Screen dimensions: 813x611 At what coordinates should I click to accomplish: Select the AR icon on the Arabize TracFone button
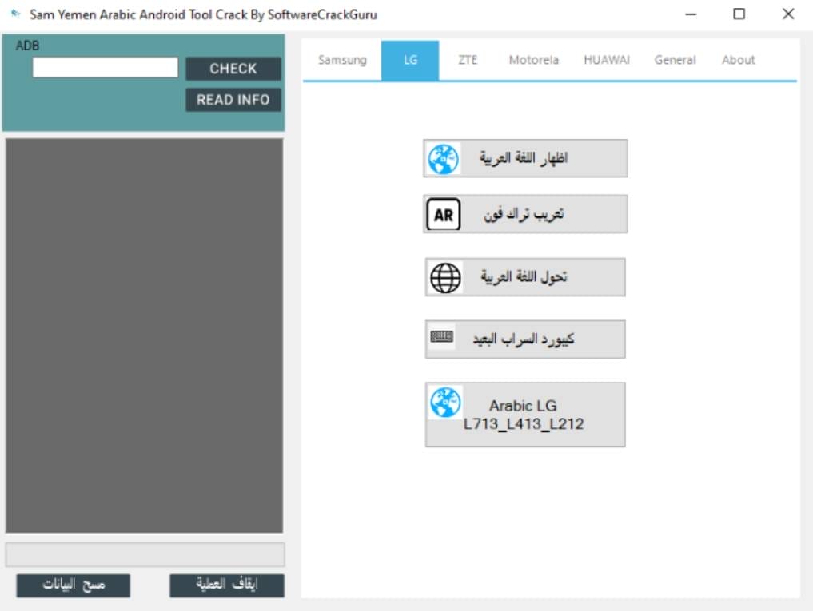(x=443, y=213)
